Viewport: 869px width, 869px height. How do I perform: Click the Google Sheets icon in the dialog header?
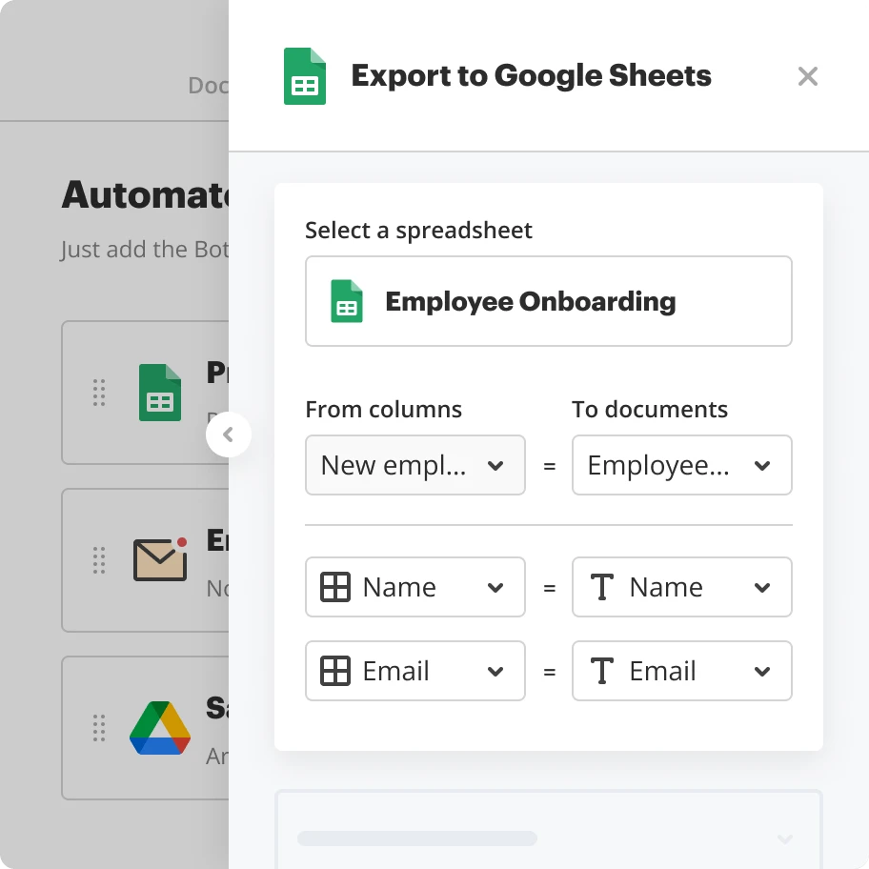pos(304,75)
